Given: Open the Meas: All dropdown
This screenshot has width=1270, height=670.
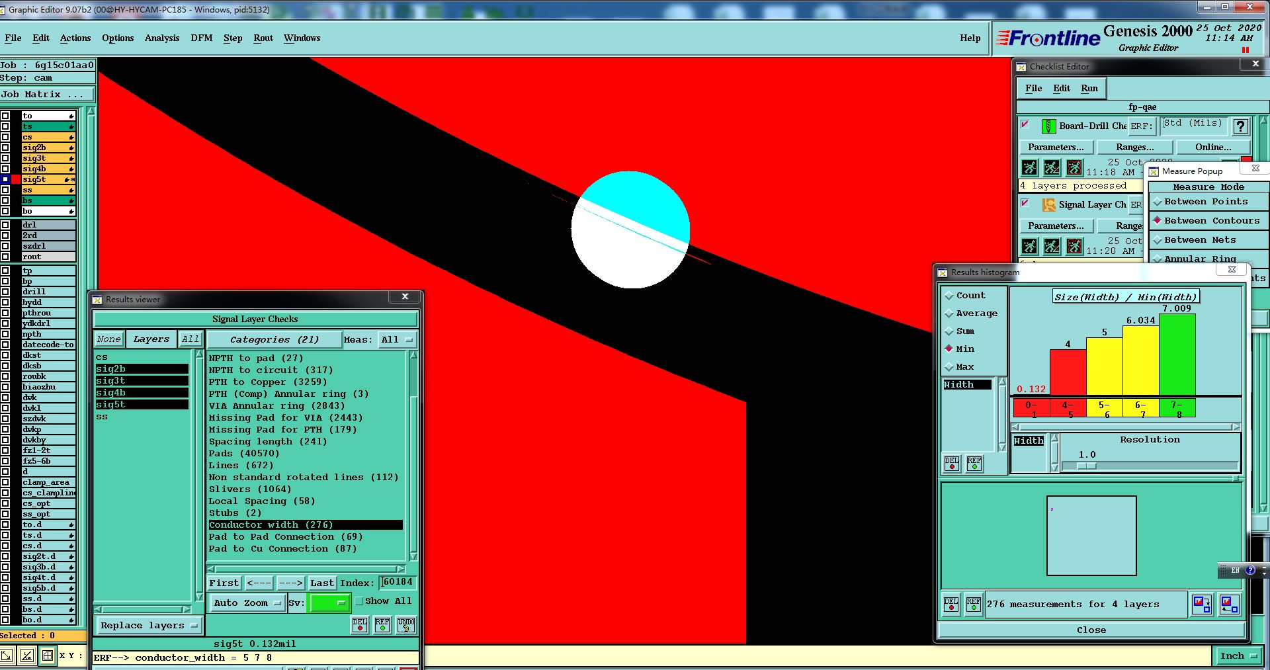Looking at the screenshot, I should pos(397,340).
